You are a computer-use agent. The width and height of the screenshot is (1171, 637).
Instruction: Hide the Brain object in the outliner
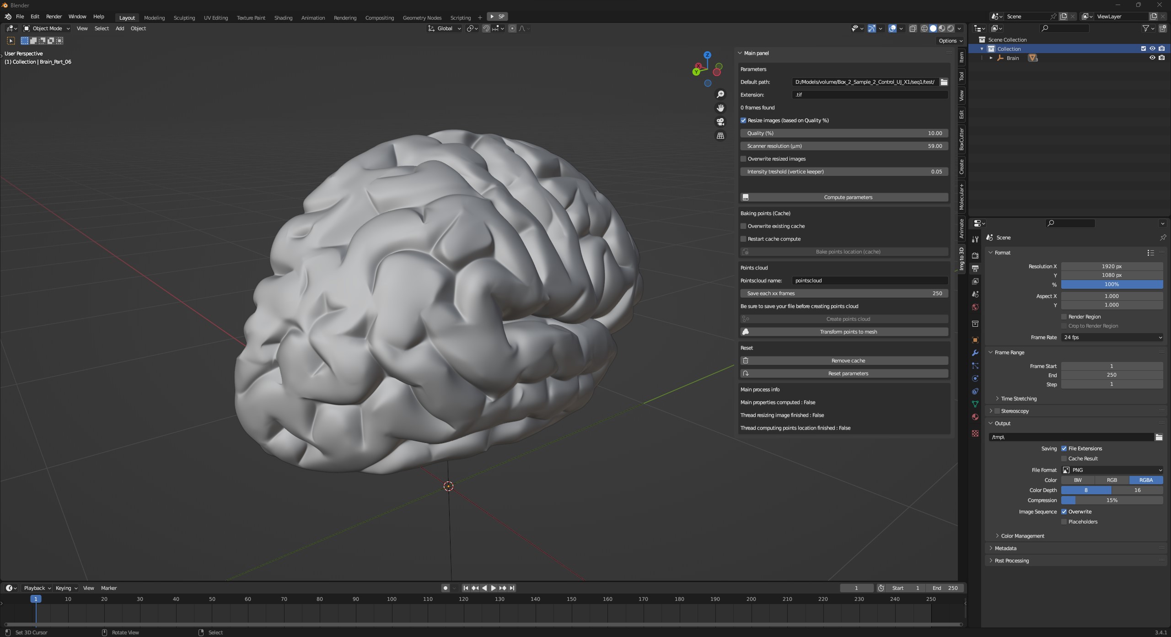point(1152,58)
